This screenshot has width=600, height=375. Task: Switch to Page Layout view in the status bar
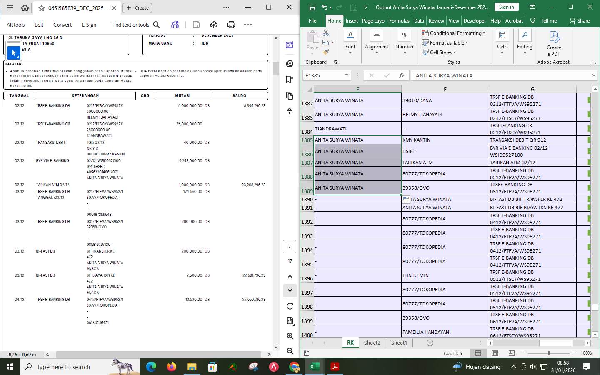(x=495, y=353)
